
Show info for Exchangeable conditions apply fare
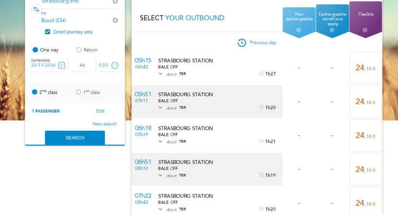point(332,30)
